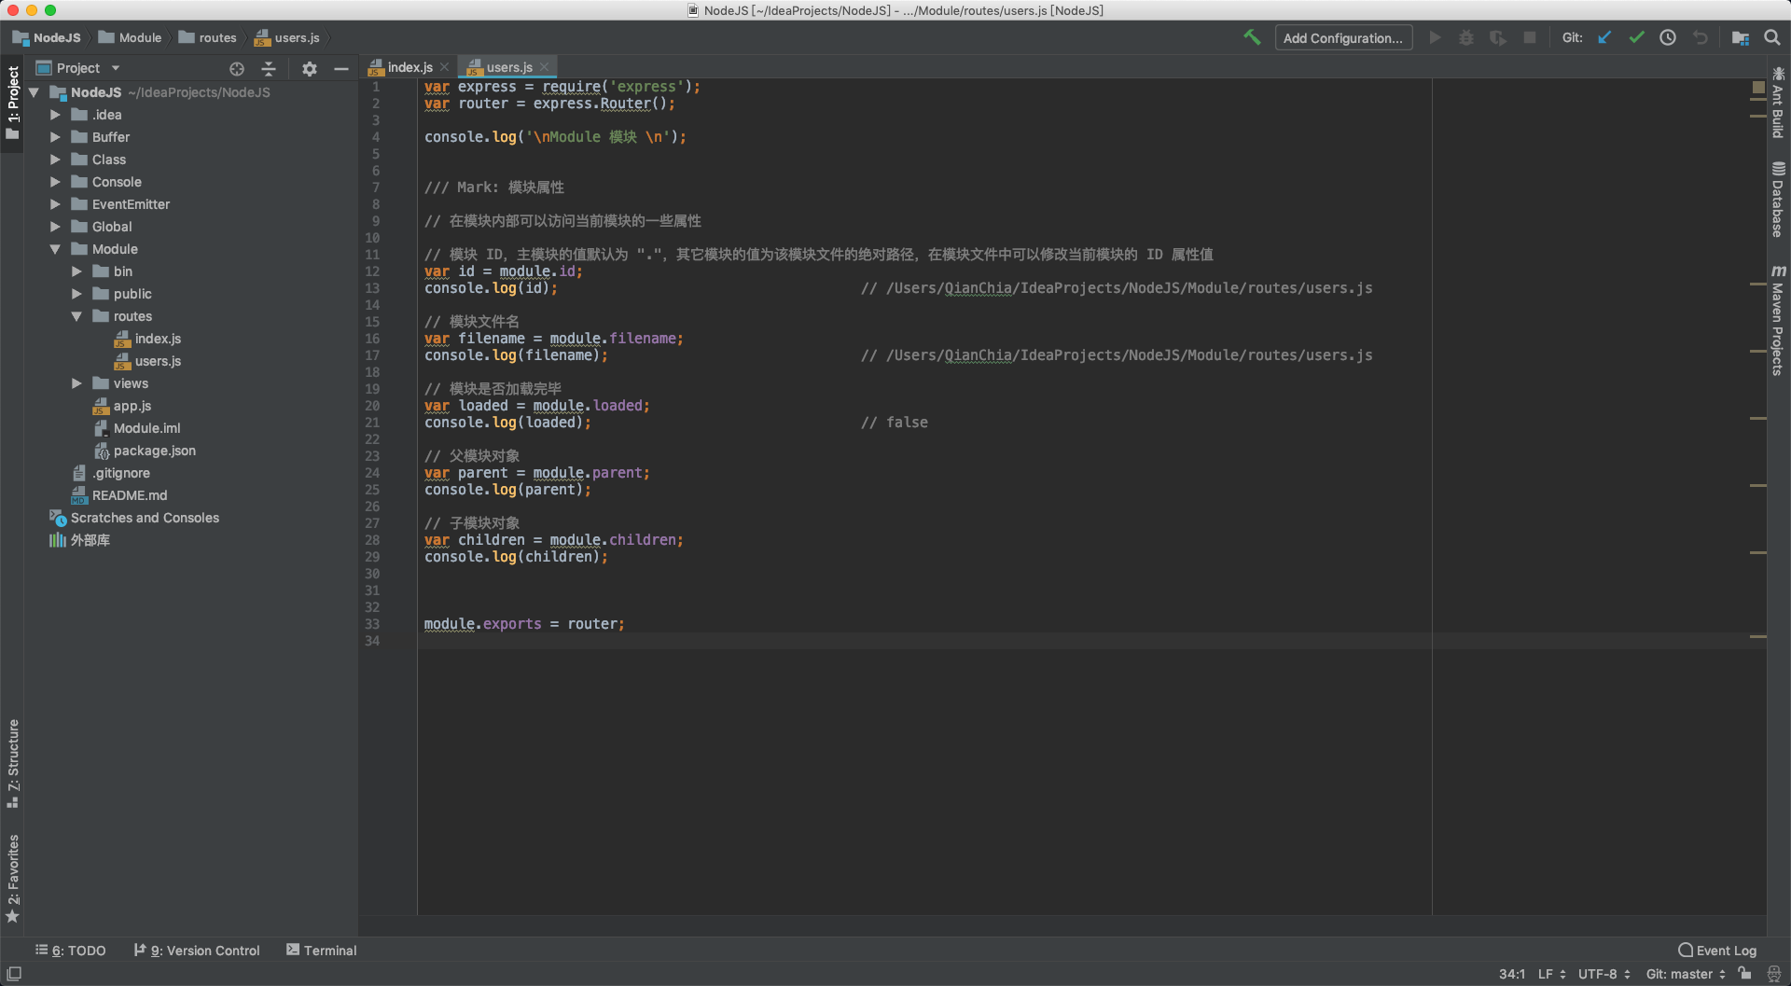The image size is (1791, 986).
Task: Click the Git Revert arrow icon
Action: (1700, 37)
